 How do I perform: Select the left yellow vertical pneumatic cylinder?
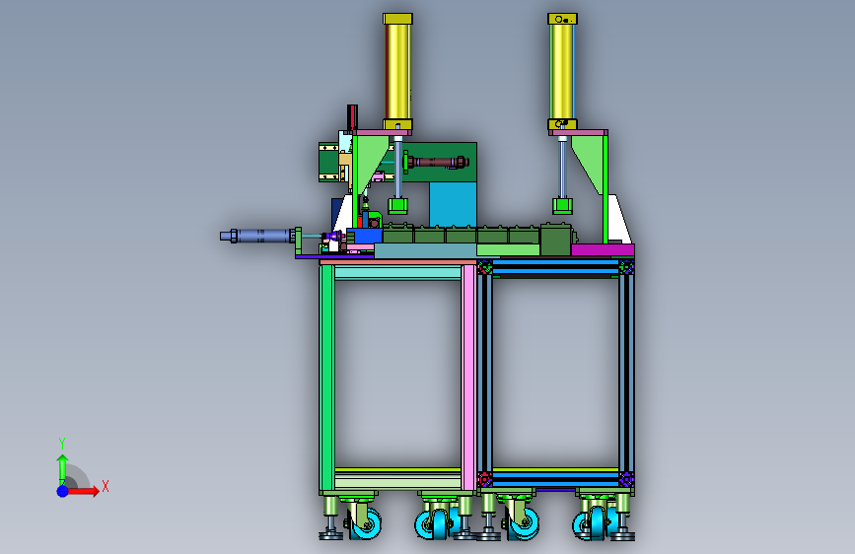click(398, 71)
